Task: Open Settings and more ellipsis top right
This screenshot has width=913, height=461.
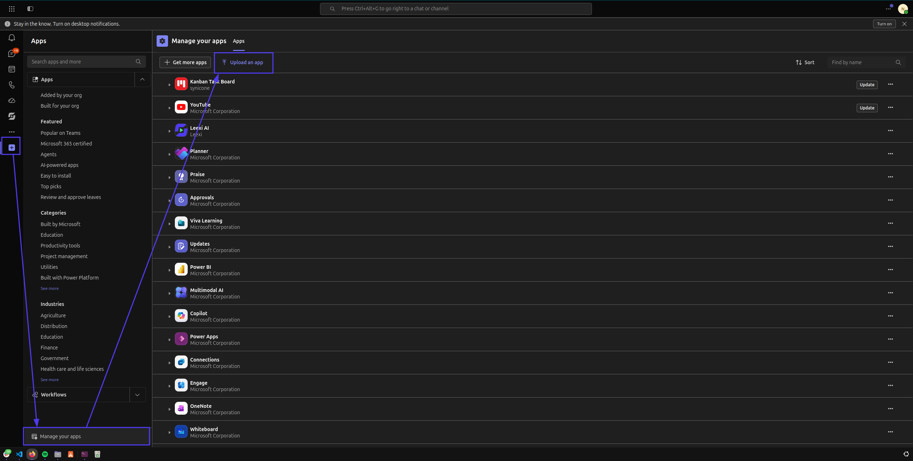Action: point(888,9)
